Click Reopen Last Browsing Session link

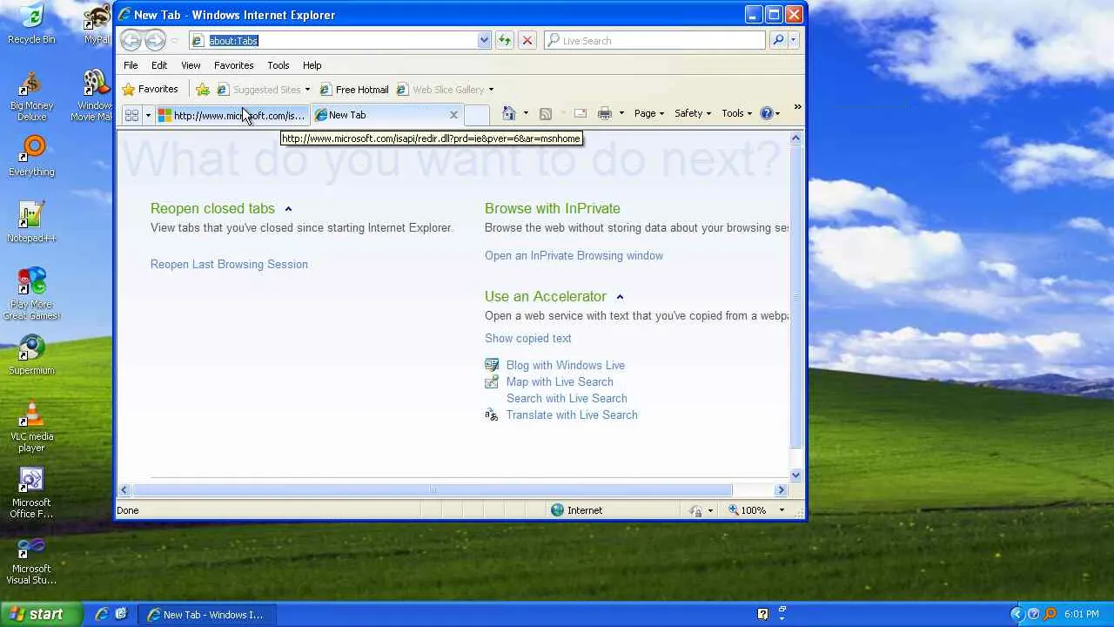229,264
